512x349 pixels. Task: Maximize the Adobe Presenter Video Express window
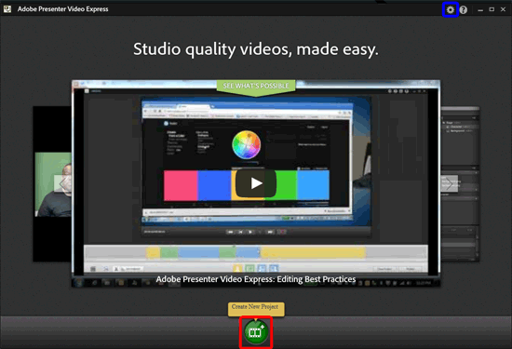(492, 10)
